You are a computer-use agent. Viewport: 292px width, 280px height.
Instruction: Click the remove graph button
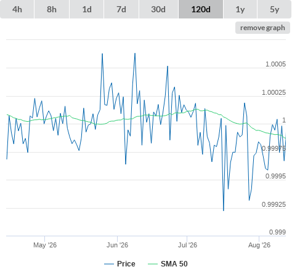[x=262, y=28]
